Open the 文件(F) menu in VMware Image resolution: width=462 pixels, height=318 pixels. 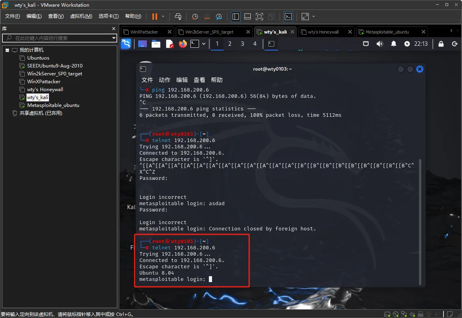[12, 16]
